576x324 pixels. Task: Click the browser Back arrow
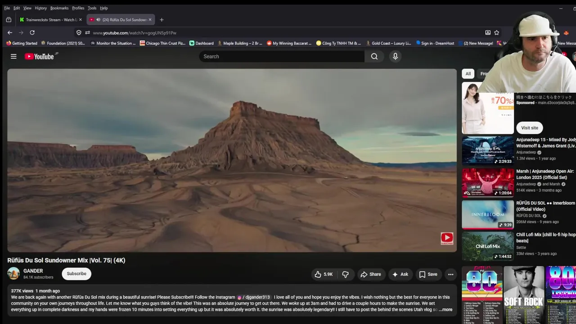[x=10, y=32]
